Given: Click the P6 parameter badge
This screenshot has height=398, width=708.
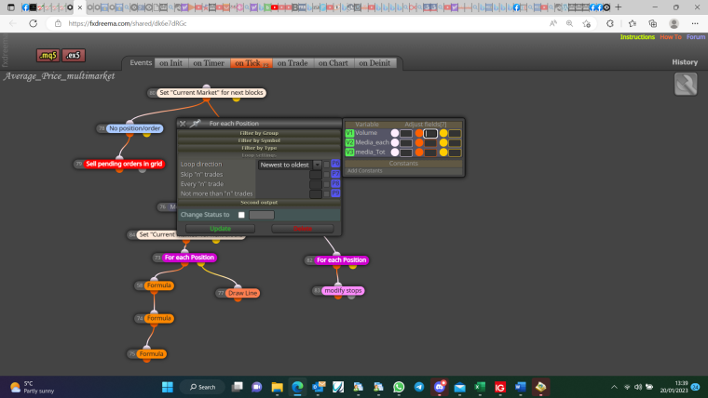Looking at the screenshot, I should coord(335,164).
